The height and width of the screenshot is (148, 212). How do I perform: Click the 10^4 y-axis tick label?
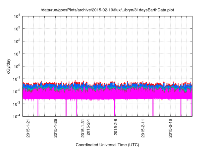(17, 16)
